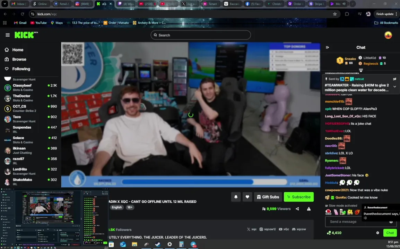Screen dimensions: 400x249
Task: Open xQc's X profile link
Action: click(252, 229)
